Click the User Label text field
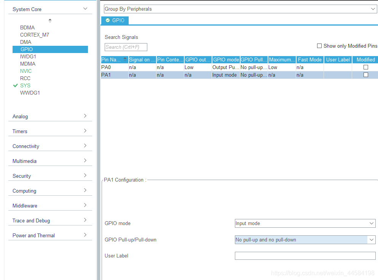 click(x=305, y=256)
